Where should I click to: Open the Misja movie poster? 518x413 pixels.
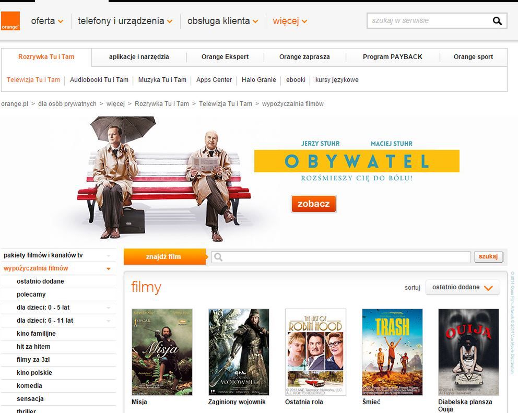(x=162, y=352)
